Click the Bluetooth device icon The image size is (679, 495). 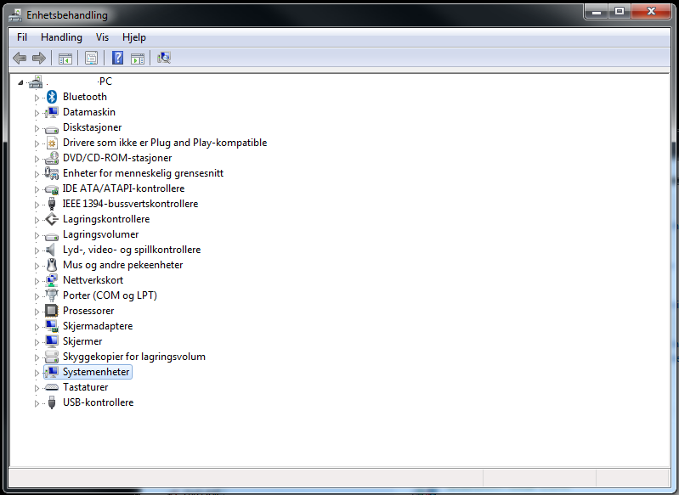(x=52, y=97)
